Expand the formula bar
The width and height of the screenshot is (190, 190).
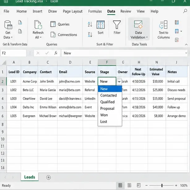click(186, 53)
